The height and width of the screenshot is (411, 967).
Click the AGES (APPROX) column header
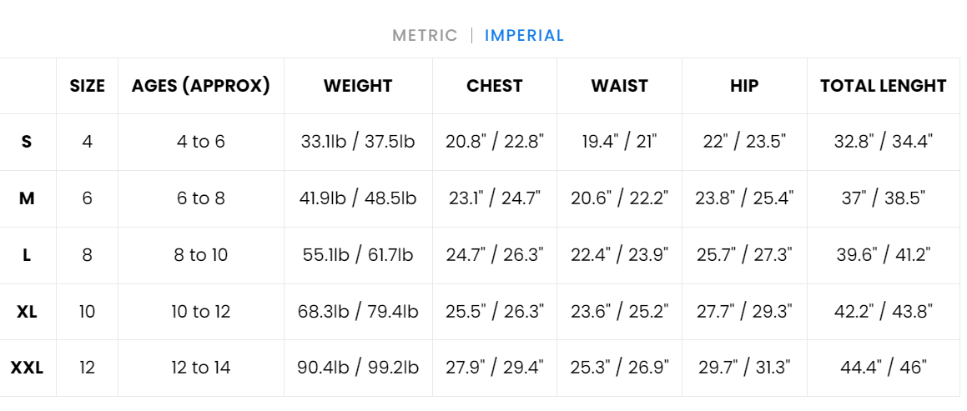[x=201, y=86]
